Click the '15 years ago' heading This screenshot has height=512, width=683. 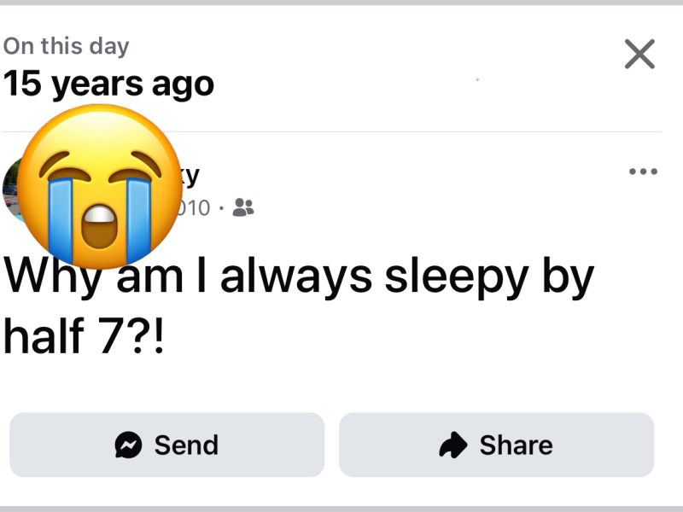pyautogui.click(x=108, y=83)
